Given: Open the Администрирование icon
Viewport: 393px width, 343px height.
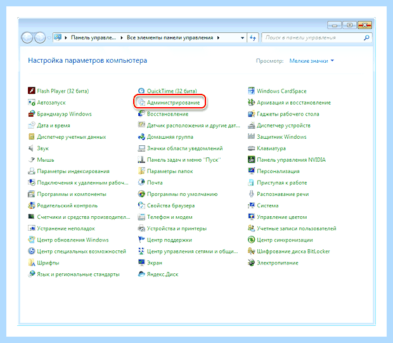Looking at the screenshot, I should pyautogui.click(x=141, y=102).
